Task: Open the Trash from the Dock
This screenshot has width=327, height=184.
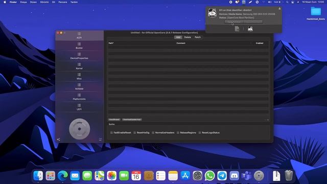Action: pos(289,176)
